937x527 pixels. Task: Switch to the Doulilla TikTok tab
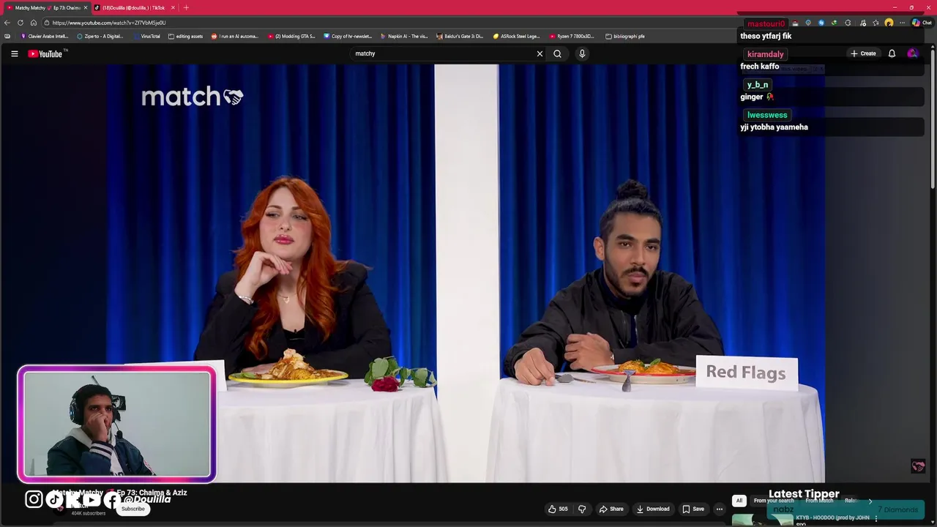pos(133,7)
